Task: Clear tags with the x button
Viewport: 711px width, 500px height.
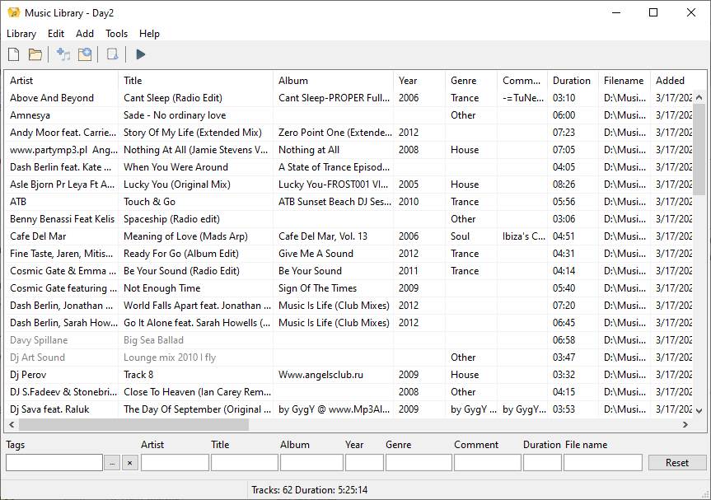Action: [x=129, y=463]
